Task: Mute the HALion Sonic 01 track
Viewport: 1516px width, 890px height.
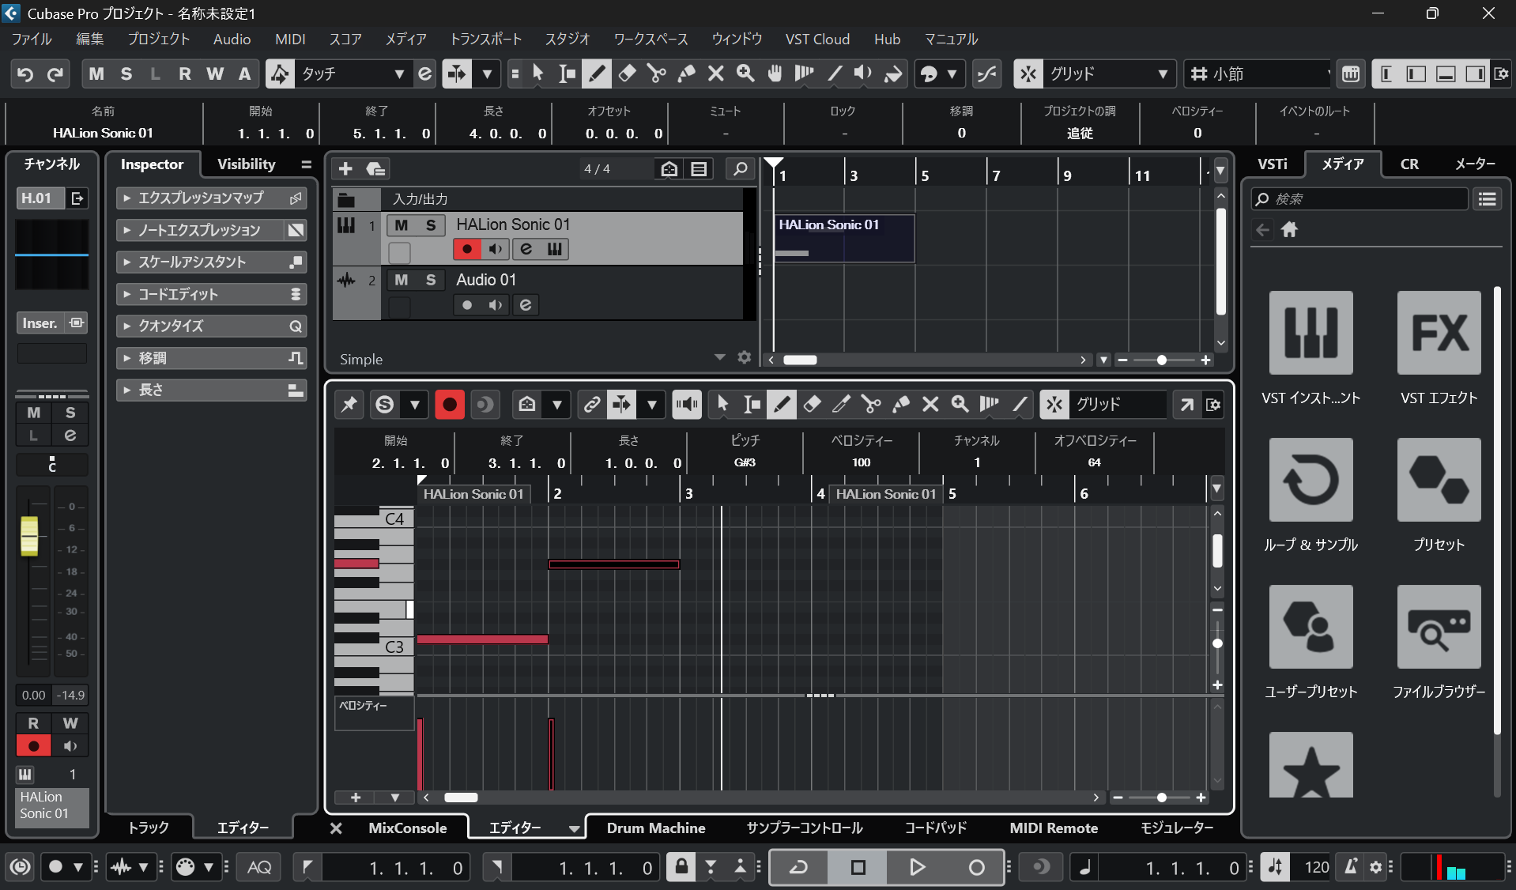Action: pos(402,225)
